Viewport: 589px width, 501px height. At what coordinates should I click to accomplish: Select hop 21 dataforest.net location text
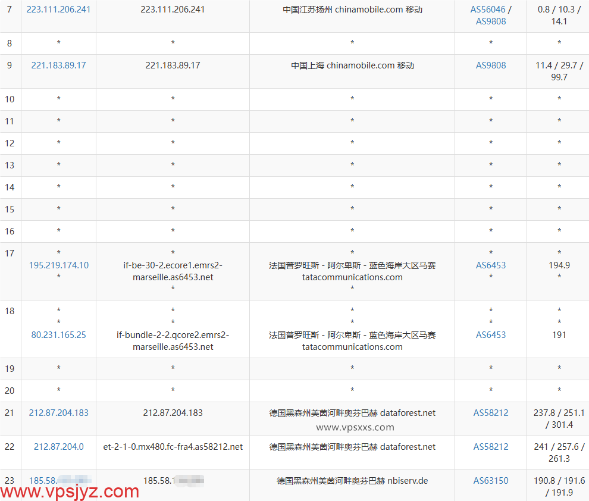pyautogui.click(x=352, y=413)
